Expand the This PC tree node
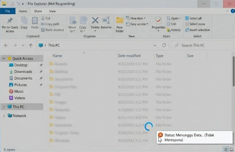Screen dimensions: 235x152 [x=4, y=107]
